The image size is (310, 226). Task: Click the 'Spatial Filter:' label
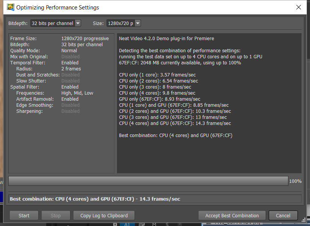pos(25,87)
